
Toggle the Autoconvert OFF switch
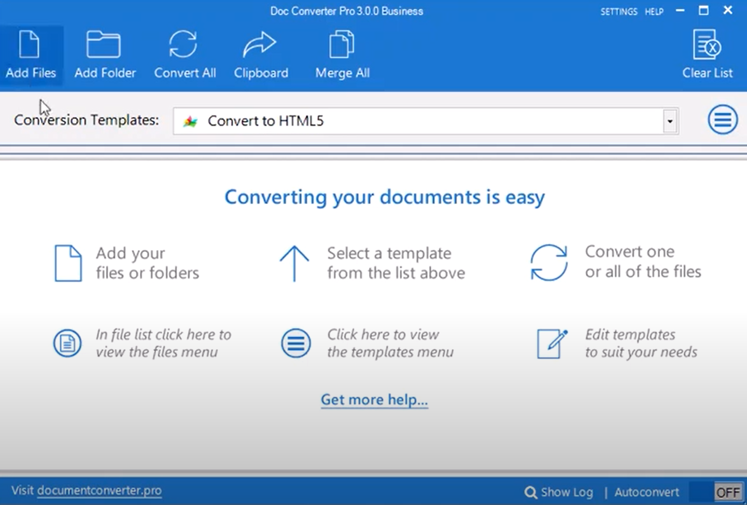point(717,492)
